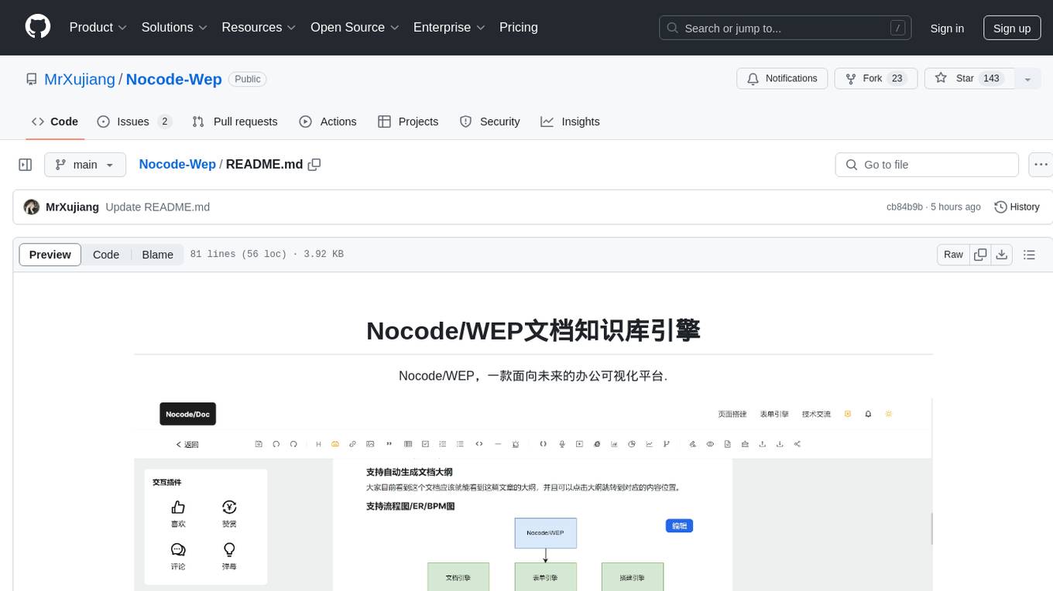Open the star lists dropdown arrow
The height and width of the screenshot is (591, 1053).
1027,79
